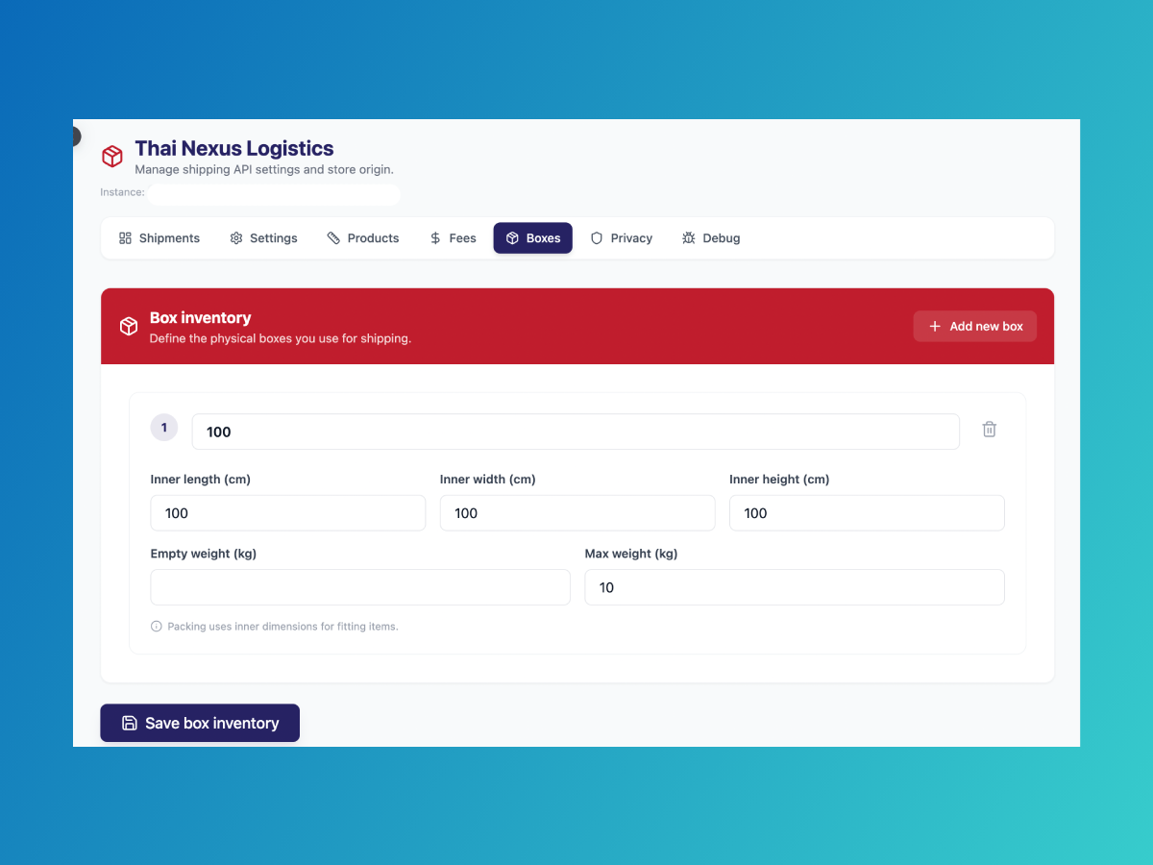Open the Shipments tab
Viewport: 1153px width, 865px height.
click(x=159, y=238)
